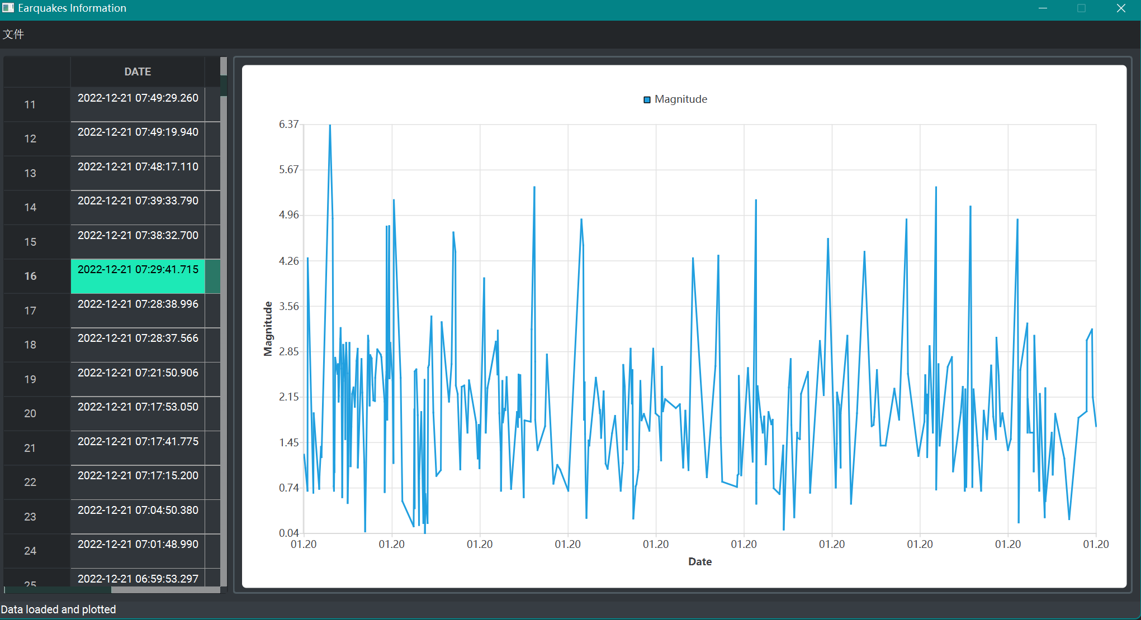The width and height of the screenshot is (1141, 620).
Task: Click the table's top-left corner header cell
Action: [37, 71]
